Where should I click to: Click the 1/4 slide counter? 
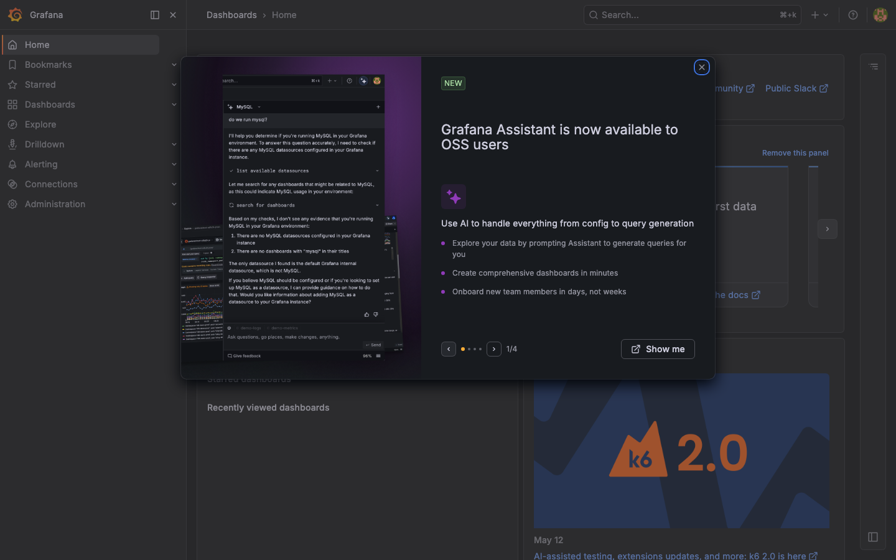point(511,349)
